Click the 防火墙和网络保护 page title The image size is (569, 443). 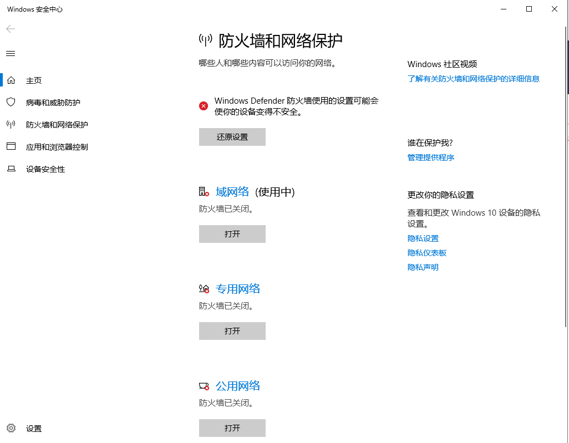pyautogui.click(x=281, y=40)
